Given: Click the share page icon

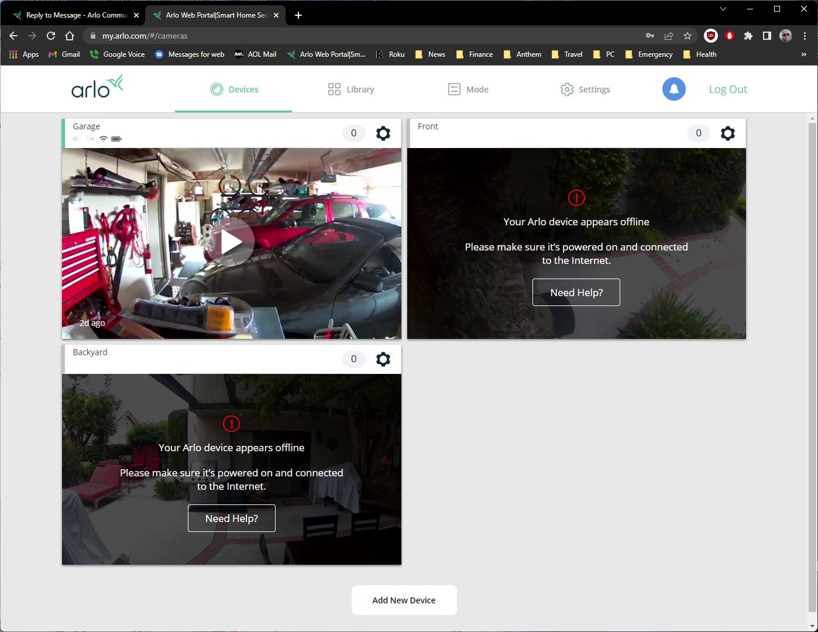Looking at the screenshot, I should tap(669, 36).
